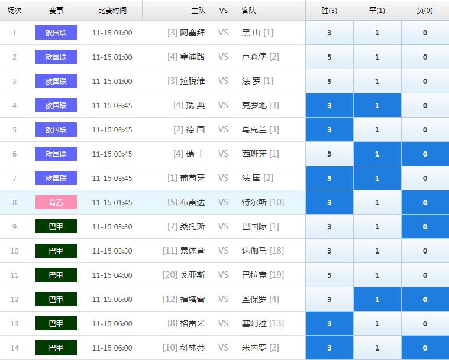Image resolution: width=449 pixels, height=360 pixels.
Task: Click the 巴甲 badge in row 9
Action: pyautogui.click(x=56, y=226)
